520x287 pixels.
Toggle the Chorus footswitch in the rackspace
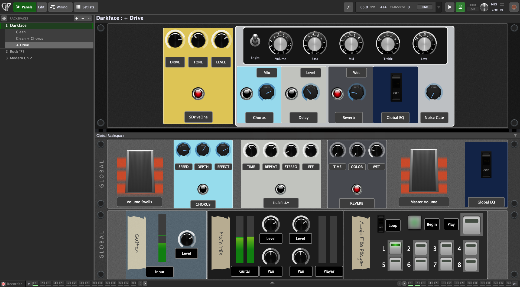point(247,94)
